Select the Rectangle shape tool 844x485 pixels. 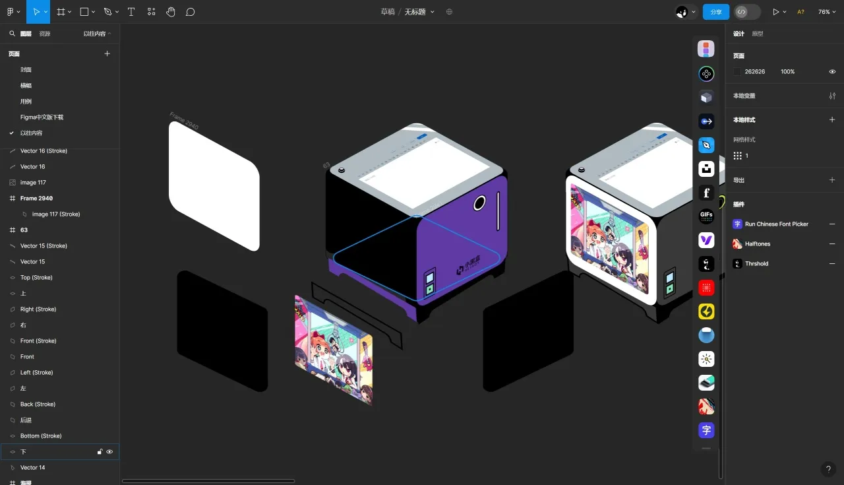point(84,12)
